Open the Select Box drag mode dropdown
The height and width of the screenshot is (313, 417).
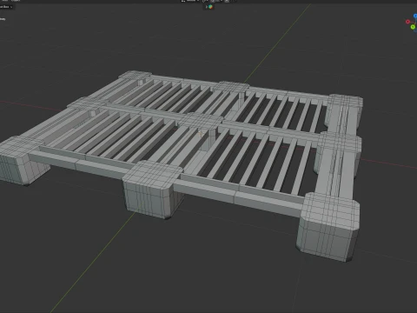6,7
